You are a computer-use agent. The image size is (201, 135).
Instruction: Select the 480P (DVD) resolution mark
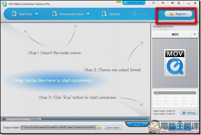[x=166, y=101]
